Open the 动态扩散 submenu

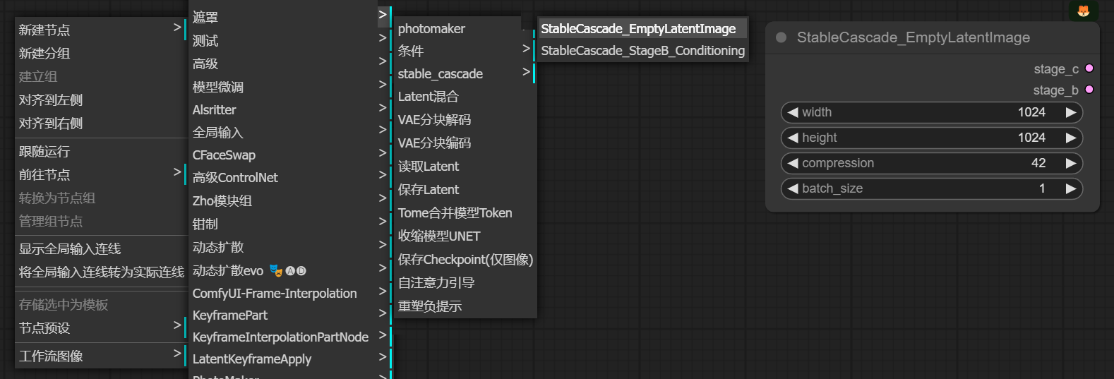(290, 247)
